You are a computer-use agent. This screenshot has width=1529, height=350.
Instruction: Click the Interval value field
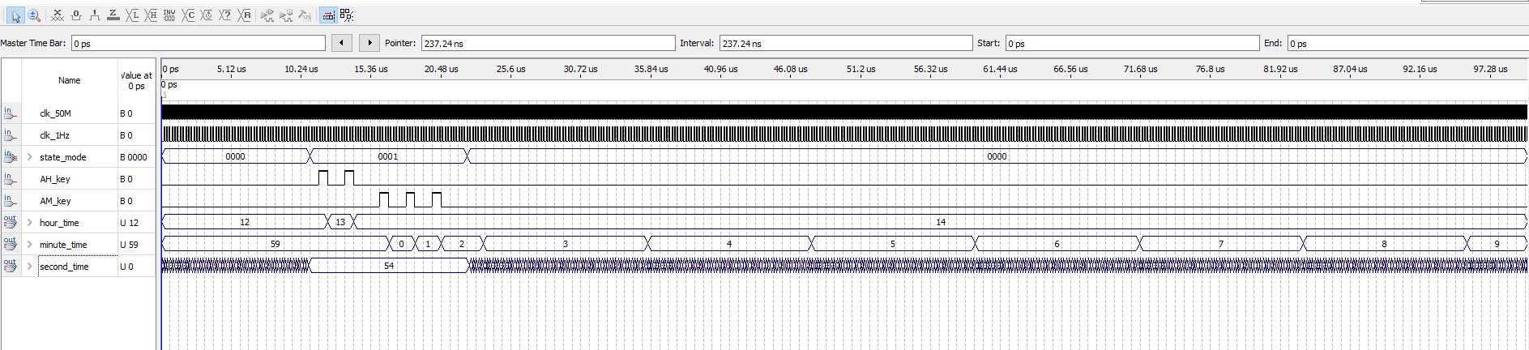click(846, 44)
